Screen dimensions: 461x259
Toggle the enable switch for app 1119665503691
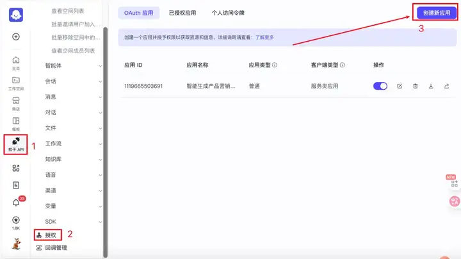(x=380, y=86)
